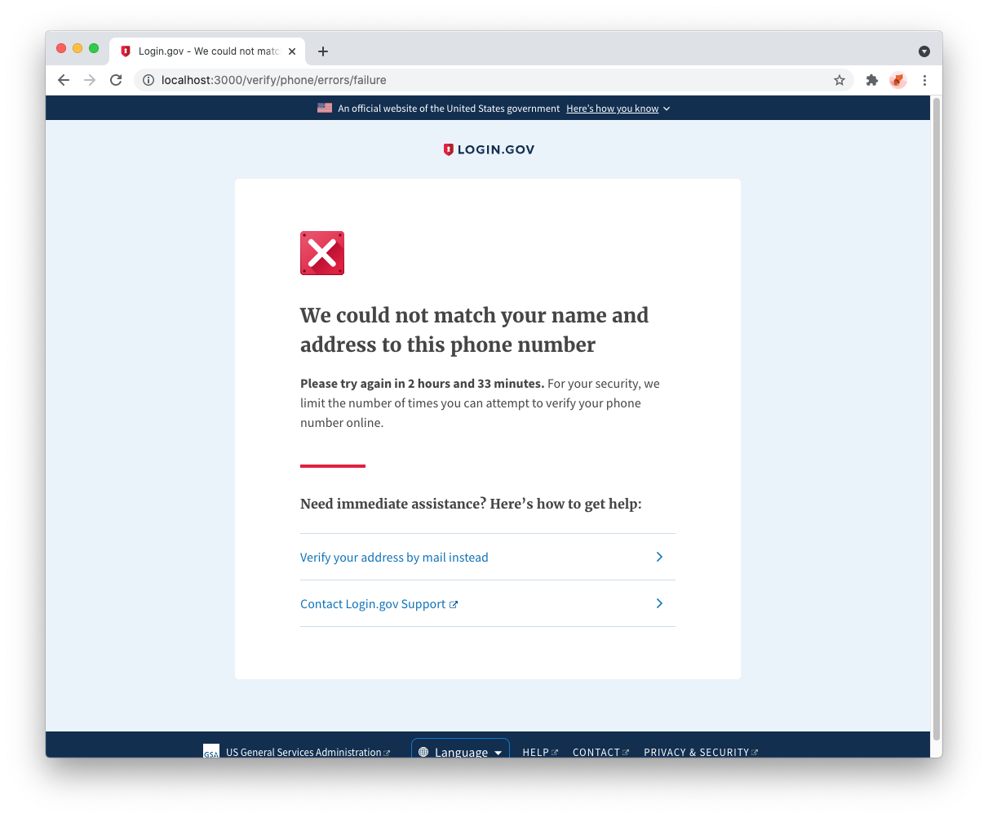Reload the page with the refresh icon
This screenshot has width=988, height=818.
point(116,80)
